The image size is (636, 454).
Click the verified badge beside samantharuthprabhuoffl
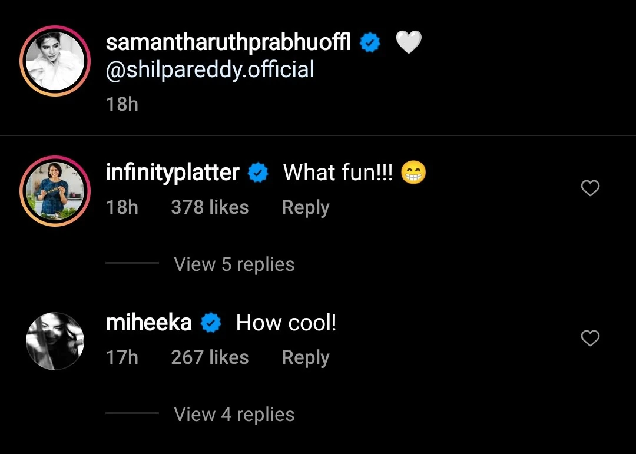click(x=370, y=43)
